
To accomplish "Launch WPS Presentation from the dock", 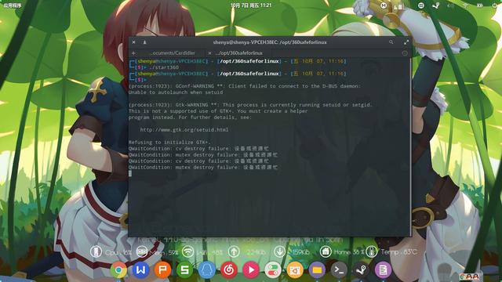I will 162,269.
